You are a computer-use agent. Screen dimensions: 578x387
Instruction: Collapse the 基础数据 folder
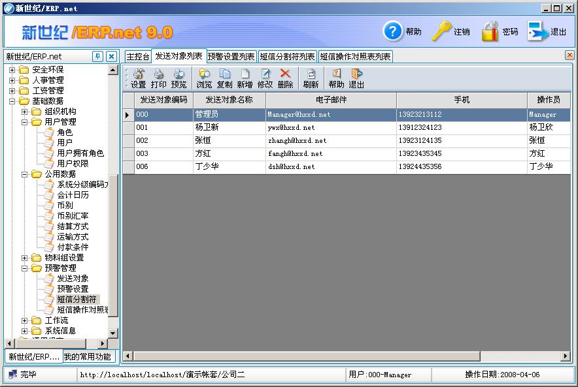click(x=12, y=101)
